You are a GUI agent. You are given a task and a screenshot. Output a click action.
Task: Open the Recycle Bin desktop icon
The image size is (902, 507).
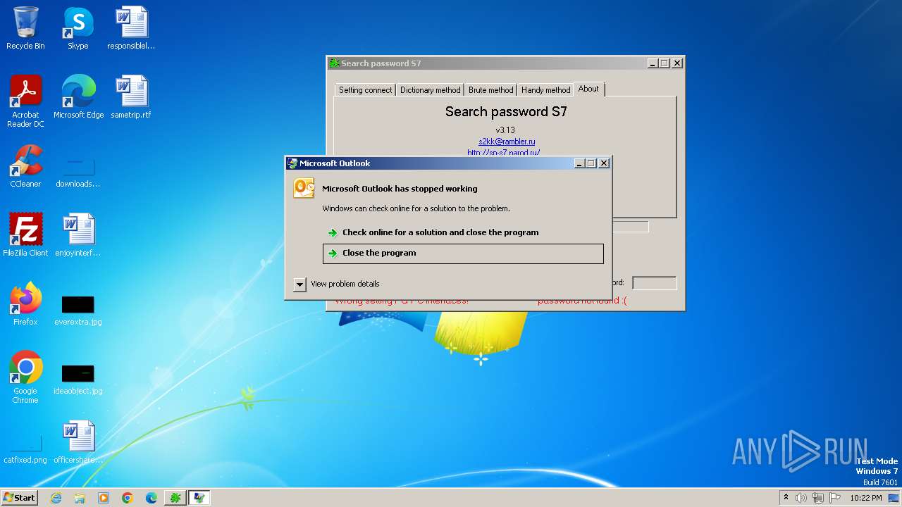[x=25, y=28]
